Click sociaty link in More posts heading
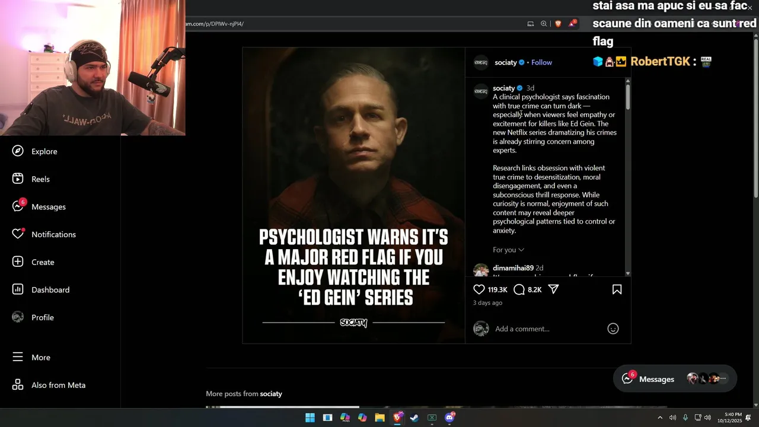 click(271, 394)
